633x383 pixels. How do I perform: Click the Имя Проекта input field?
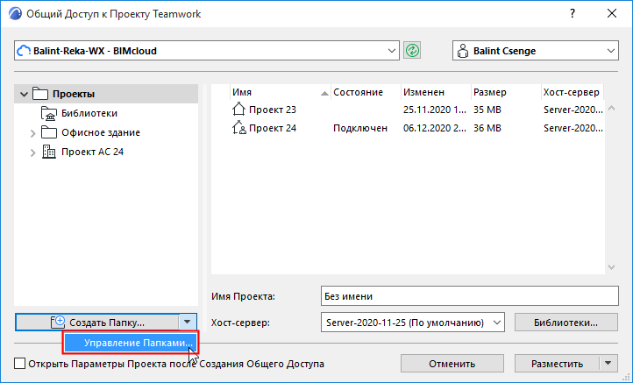pyautogui.click(x=470, y=296)
